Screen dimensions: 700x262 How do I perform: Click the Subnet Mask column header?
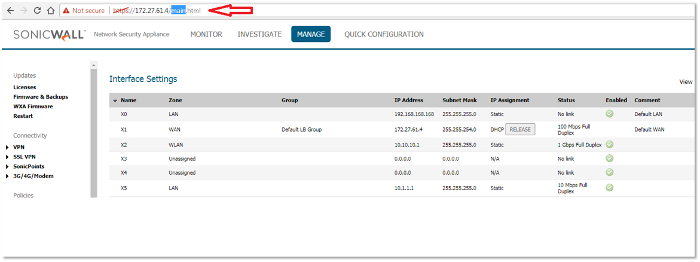coord(460,100)
